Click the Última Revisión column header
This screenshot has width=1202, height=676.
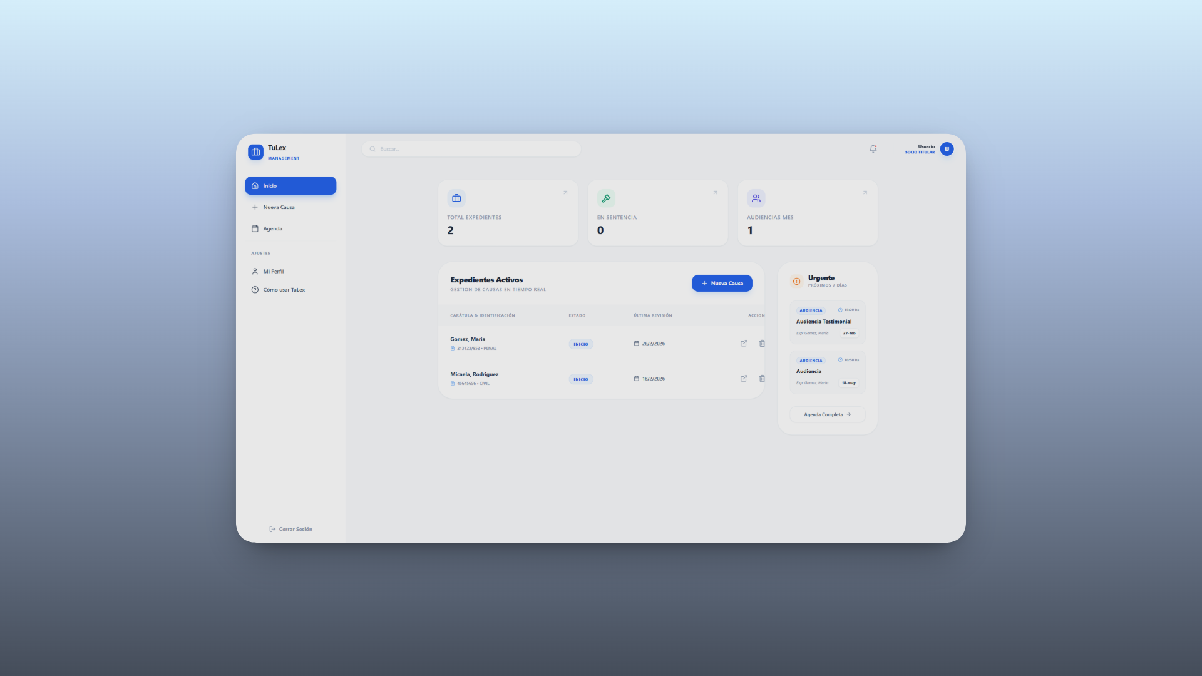pos(653,315)
